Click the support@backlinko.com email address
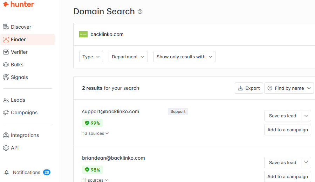315x182 pixels. coord(110,111)
